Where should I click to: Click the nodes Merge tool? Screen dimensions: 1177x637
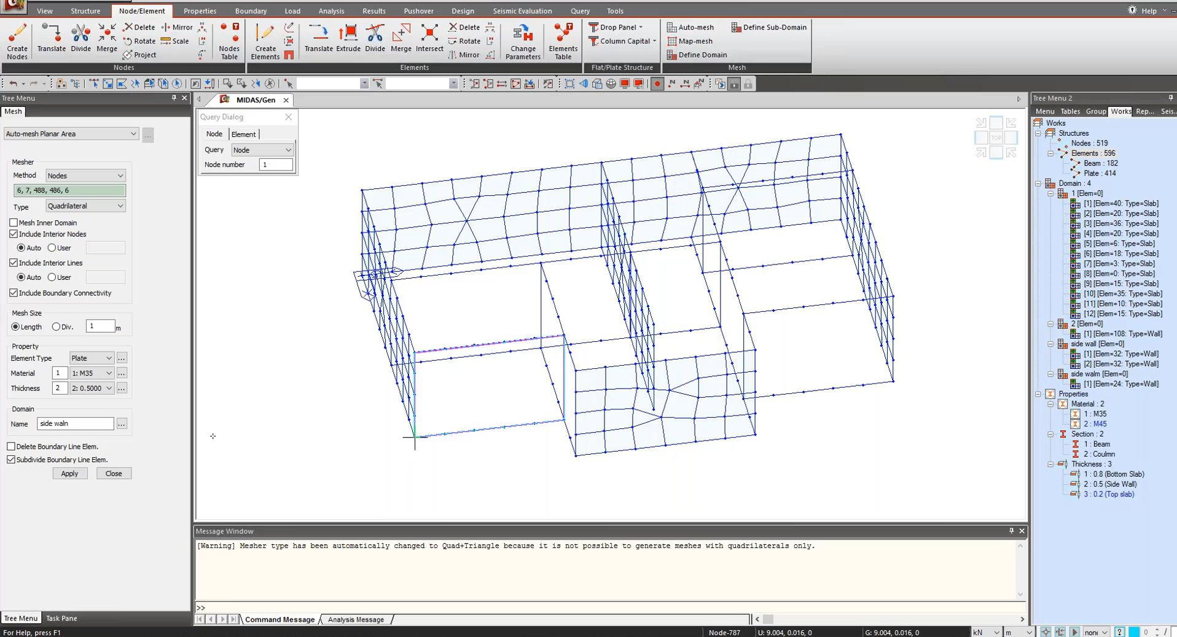click(x=107, y=38)
